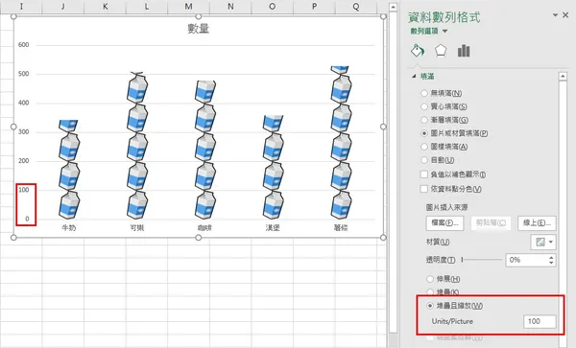
Task: Select 自動(U) fill radio button
Action: pos(424,160)
